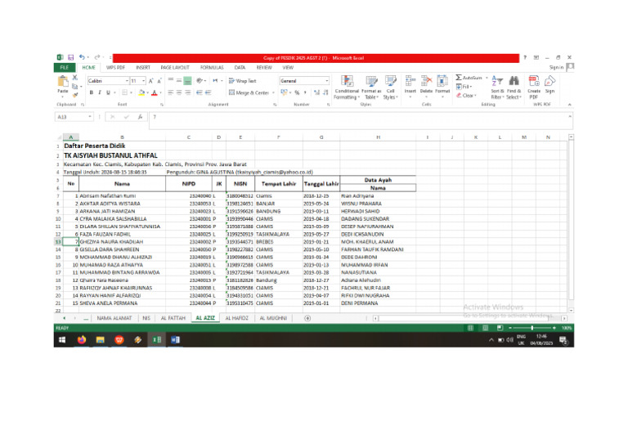Open the NAMA ALAMAT sheet tab
The width and height of the screenshot is (628, 444).
click(x=114, y=318)
